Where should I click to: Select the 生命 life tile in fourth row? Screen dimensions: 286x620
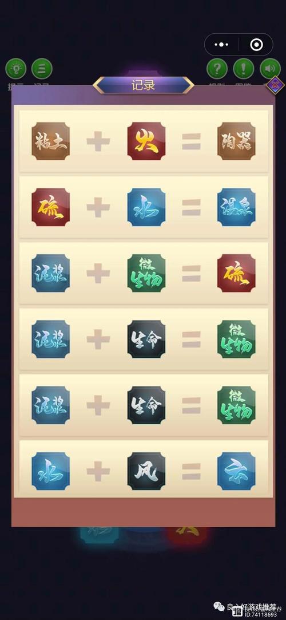pos(146,339)
